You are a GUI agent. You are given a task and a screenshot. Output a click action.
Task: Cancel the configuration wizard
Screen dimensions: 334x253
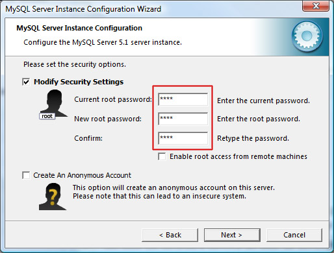click(x=294, y=235)
